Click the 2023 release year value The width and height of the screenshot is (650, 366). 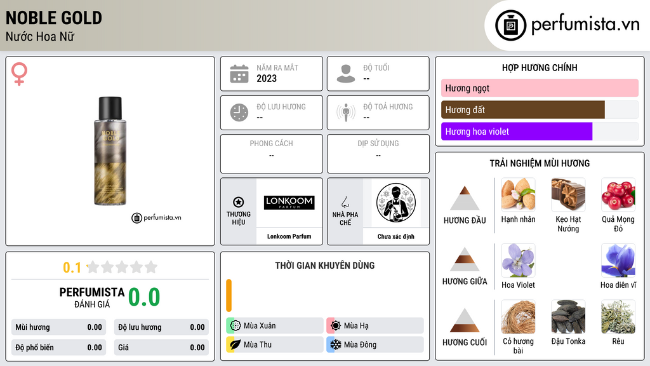pyautogui.click(x=267, y=78)
